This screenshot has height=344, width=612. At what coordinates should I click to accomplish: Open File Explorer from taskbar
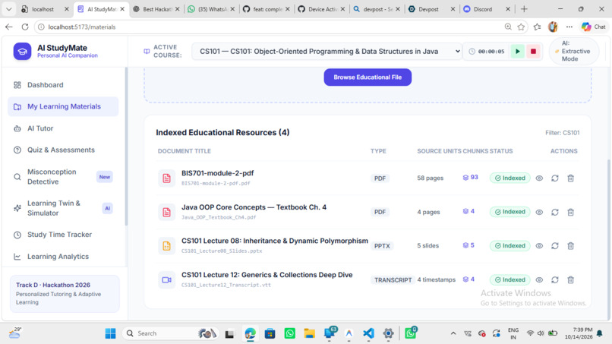pyautogui.click(x=310, y=333)
